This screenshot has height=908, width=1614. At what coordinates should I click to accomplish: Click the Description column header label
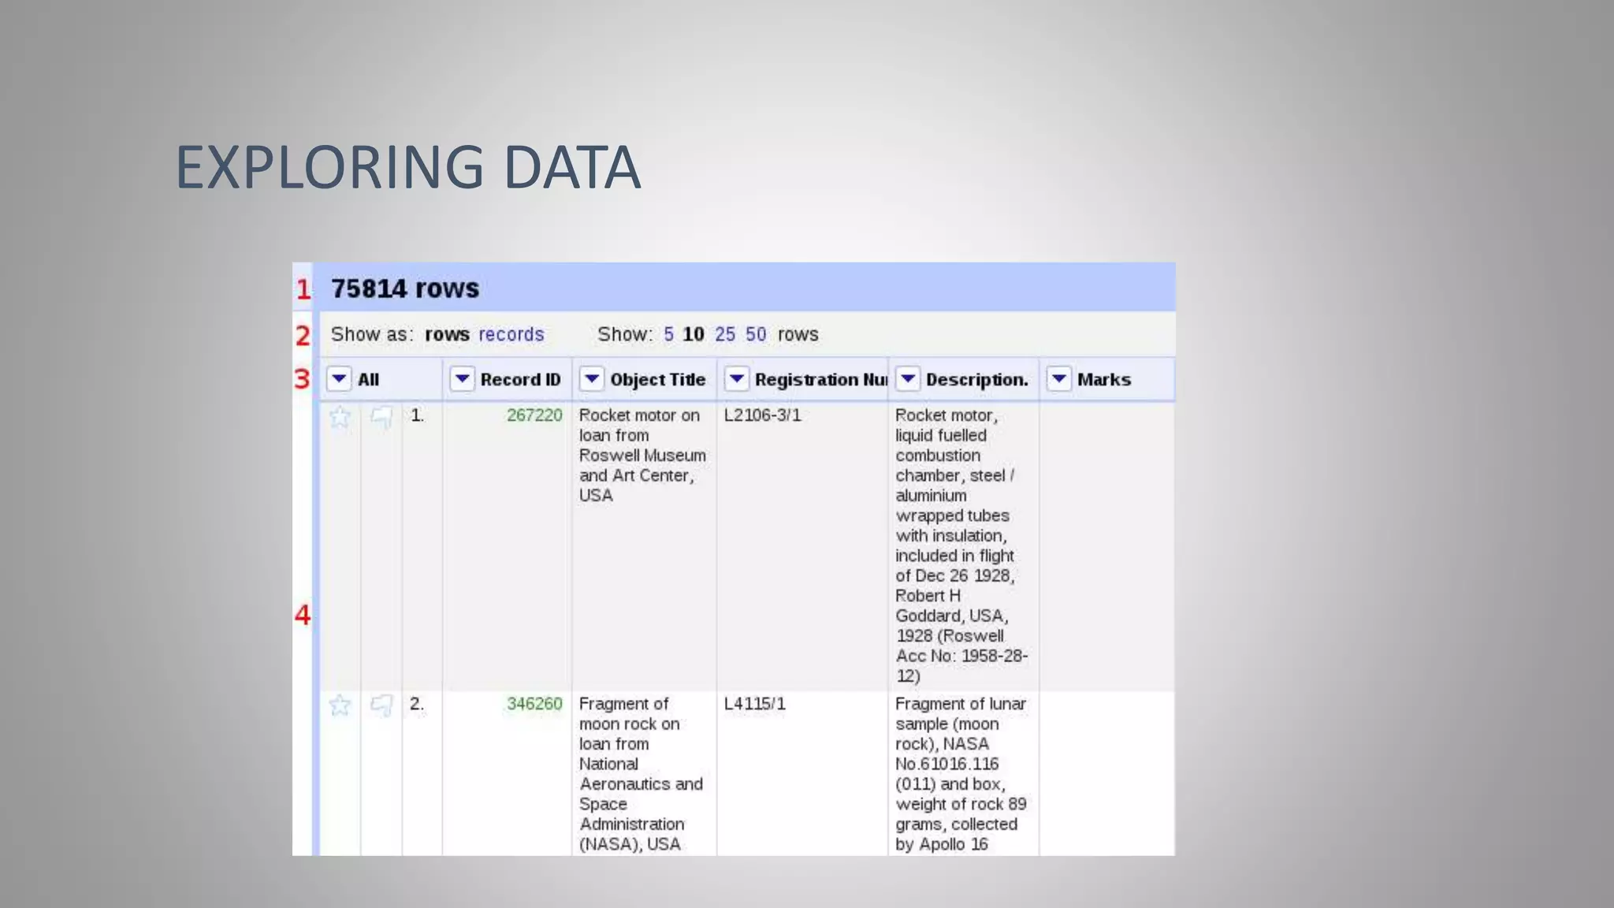pos(977,380)
